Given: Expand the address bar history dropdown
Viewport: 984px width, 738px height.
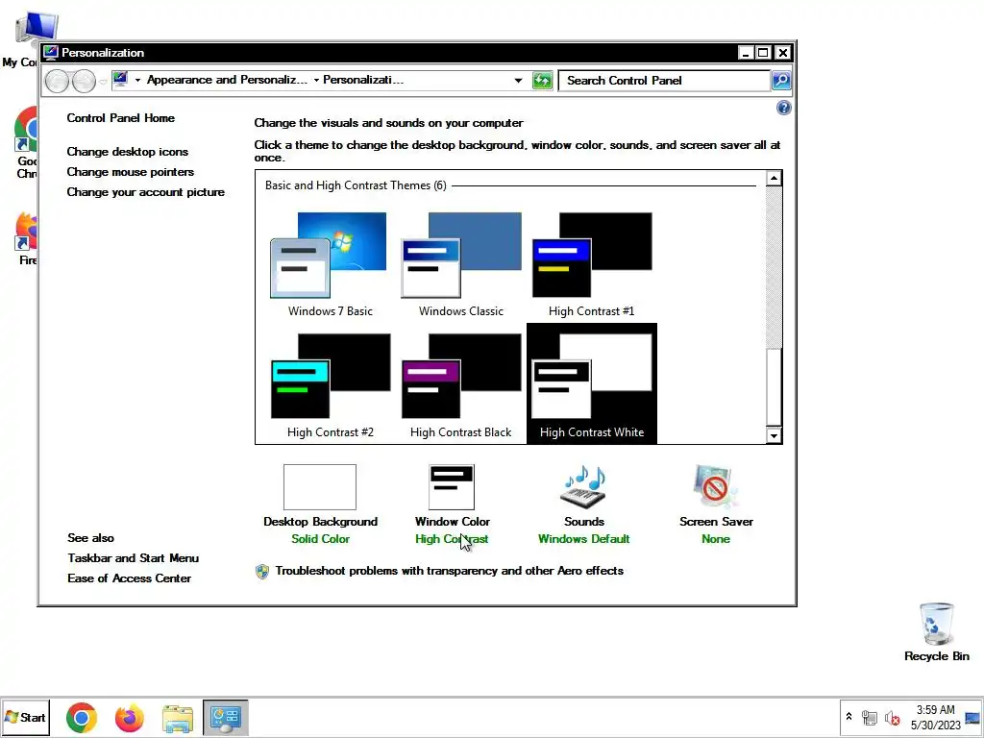Looking at the screenshot, I should 518,81.
